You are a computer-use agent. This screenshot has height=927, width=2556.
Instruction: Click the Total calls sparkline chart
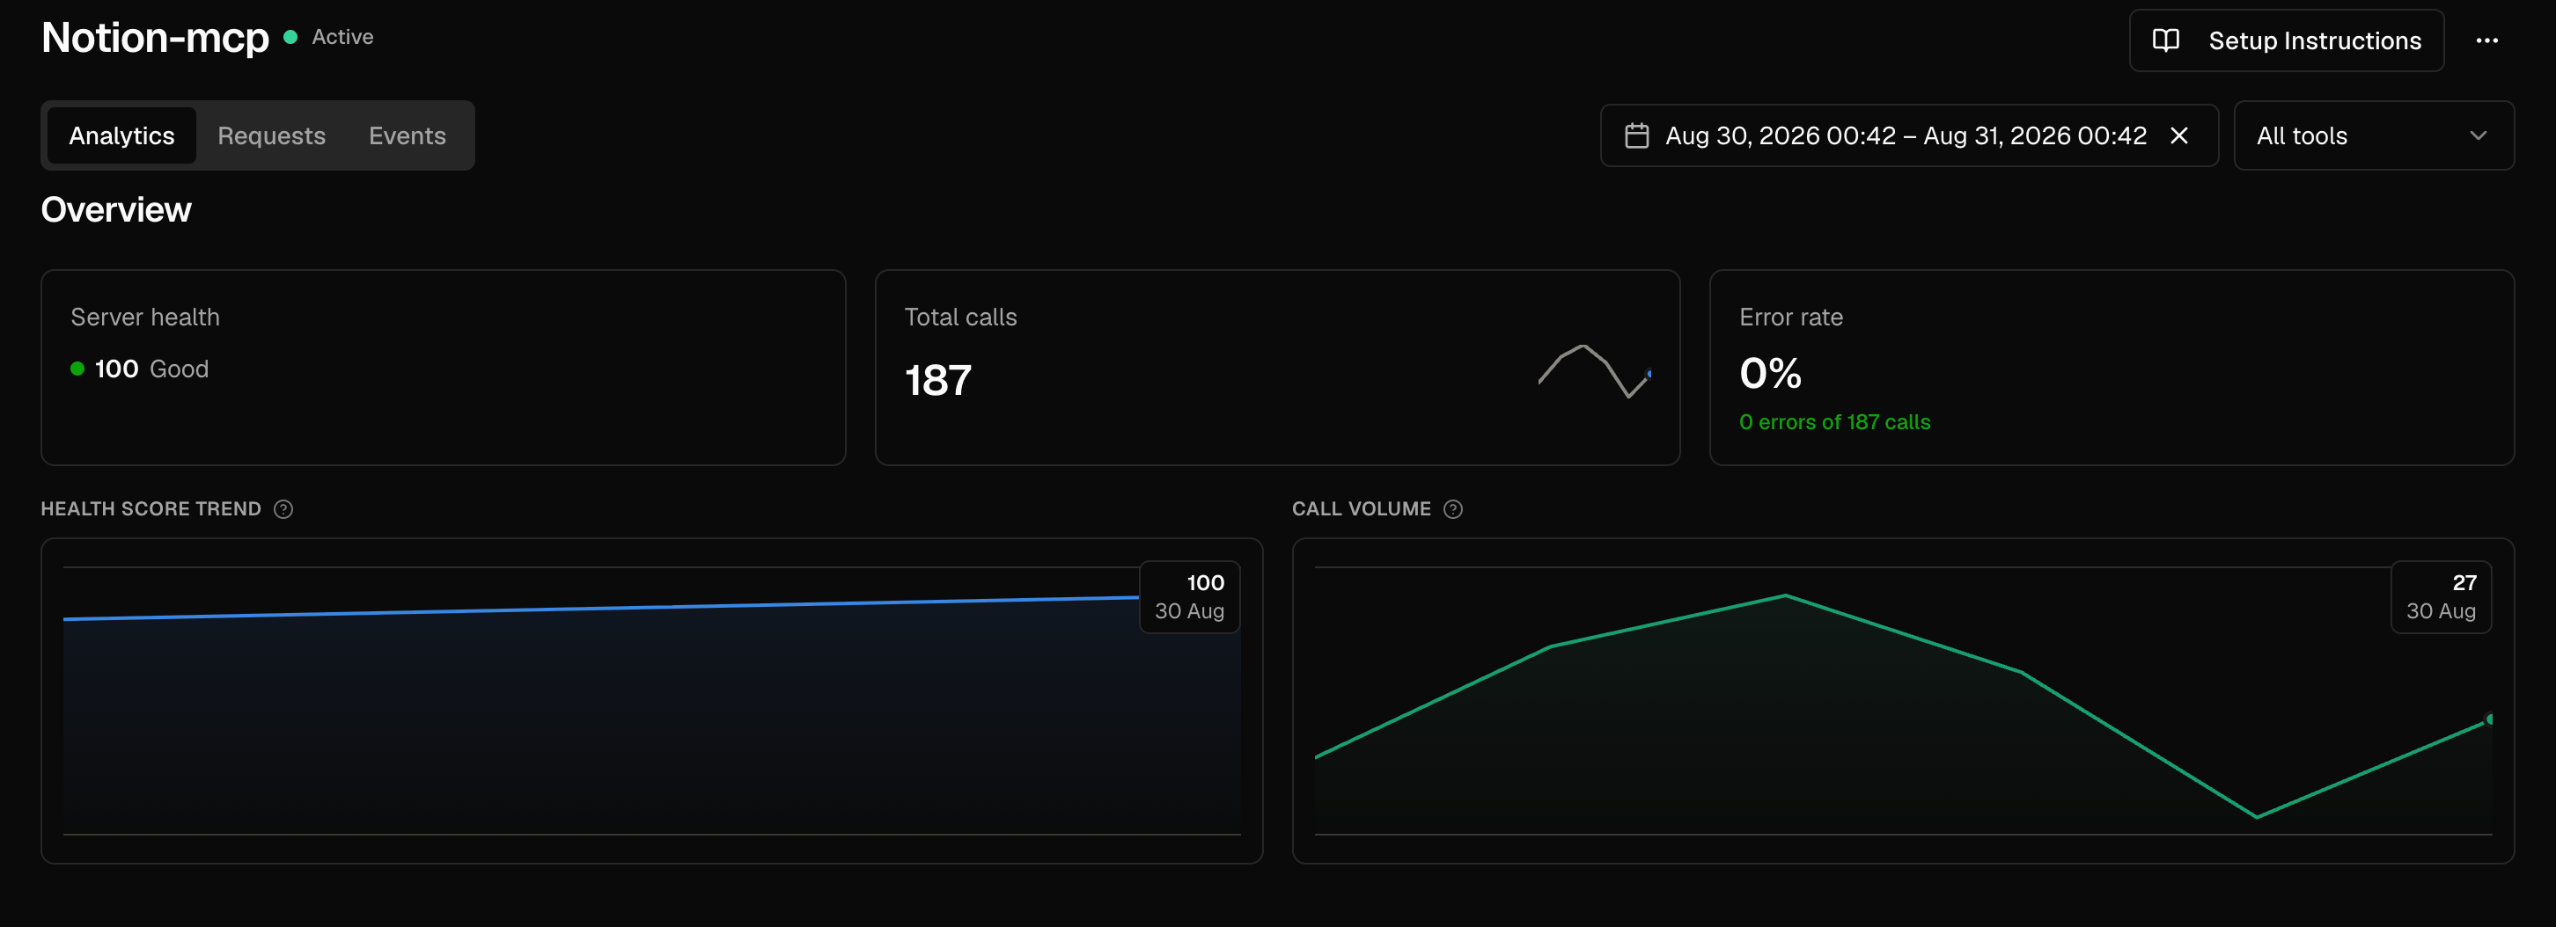[x=1595, y=372]
